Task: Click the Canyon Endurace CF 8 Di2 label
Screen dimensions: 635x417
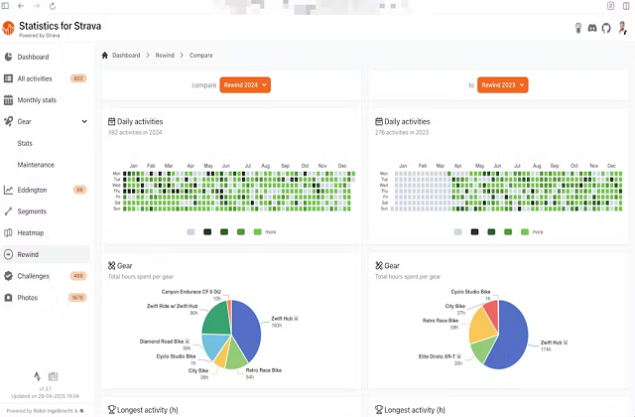Action: point(191,292)
